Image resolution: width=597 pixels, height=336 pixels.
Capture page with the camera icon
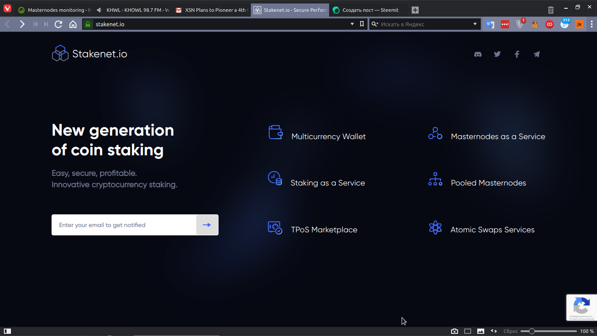tap(455, 331)
